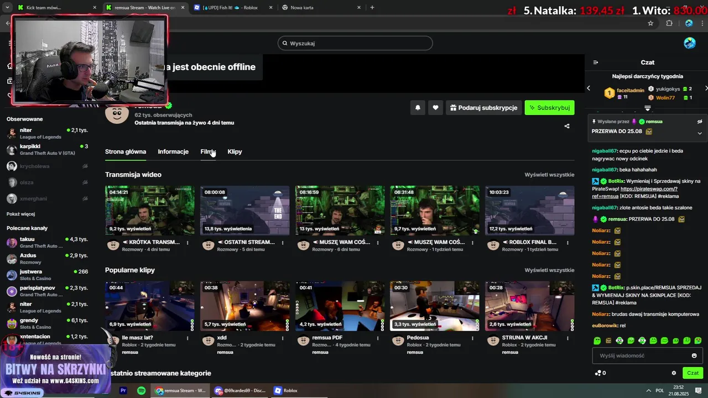Click the last heart-eyes quick emote
Screen dimensions: 708x398
[698, 341]
